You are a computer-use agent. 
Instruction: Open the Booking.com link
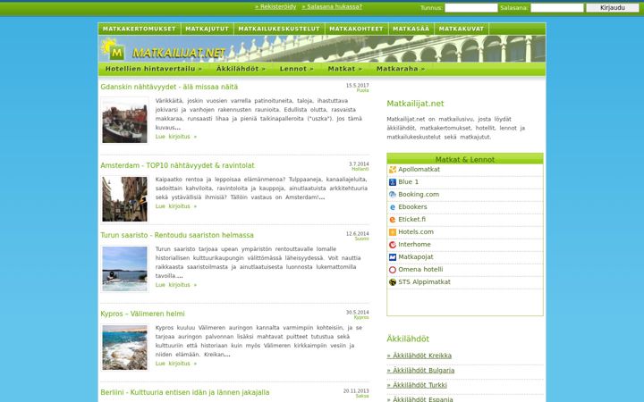(419, 195)
